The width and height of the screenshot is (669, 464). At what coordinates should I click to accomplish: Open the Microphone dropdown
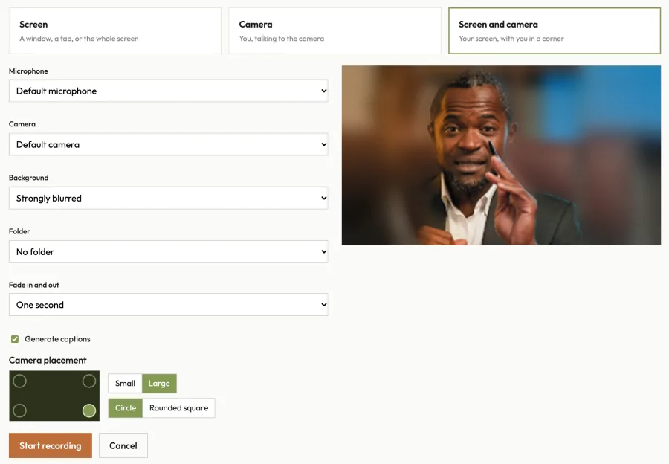(x=169, y=91)
